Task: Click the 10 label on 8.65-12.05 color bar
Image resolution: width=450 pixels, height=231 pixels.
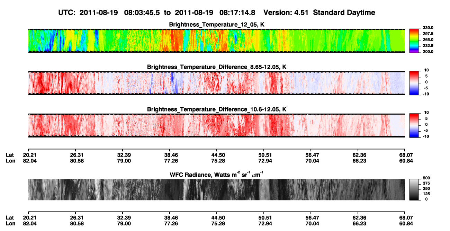Action: coord(426,70)
